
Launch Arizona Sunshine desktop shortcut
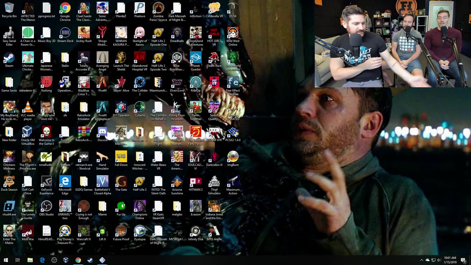tap(177, 185)
